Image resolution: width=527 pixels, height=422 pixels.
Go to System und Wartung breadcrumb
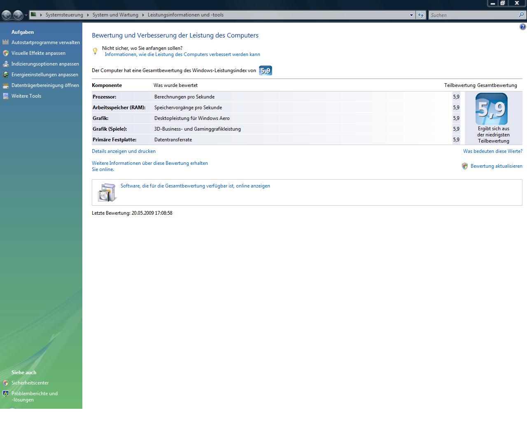click(115, 15)
